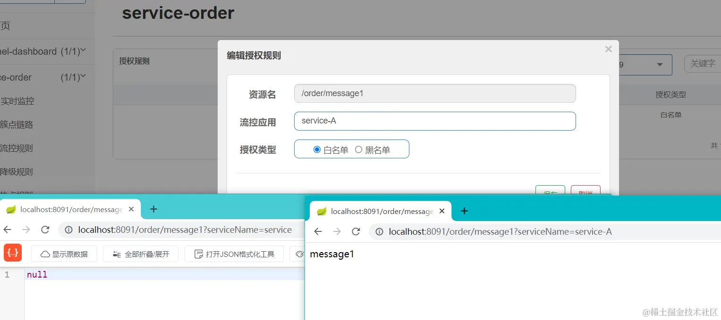Image resolution: width=721 pixels, height=320 pixels.
Task: Open a new tab in right browser
Action: 464,211
